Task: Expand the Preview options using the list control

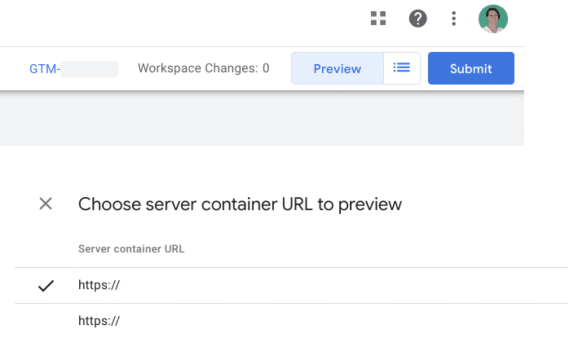Action: (x=402, y=68)
